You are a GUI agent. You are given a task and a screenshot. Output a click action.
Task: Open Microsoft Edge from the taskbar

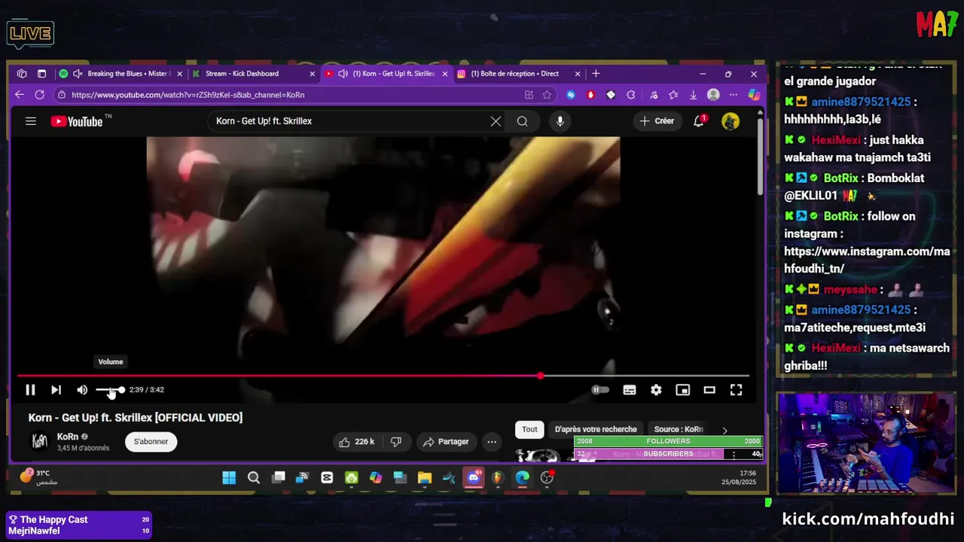pyautogui.click(x=523, y=478)
